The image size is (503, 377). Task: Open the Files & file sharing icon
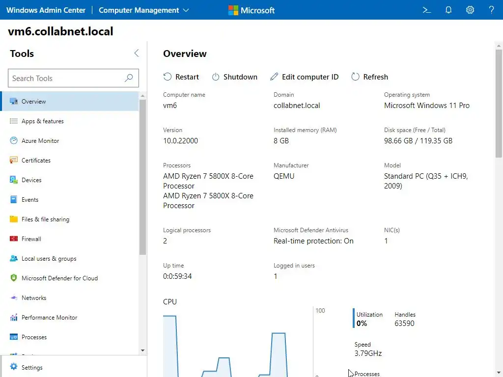[x=13, y=219]
